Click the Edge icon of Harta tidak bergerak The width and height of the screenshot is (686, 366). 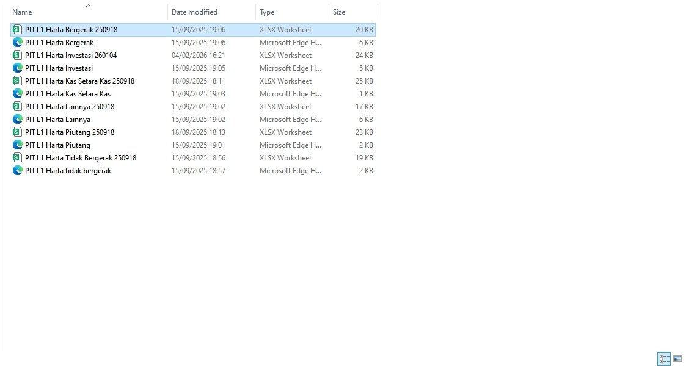click(17, 171)
